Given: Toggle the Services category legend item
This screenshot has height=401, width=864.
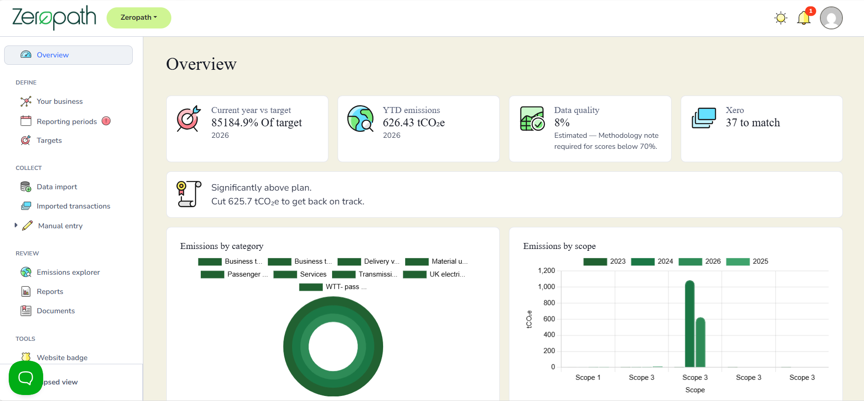Looking at the screenshot, I should (300, 274).
